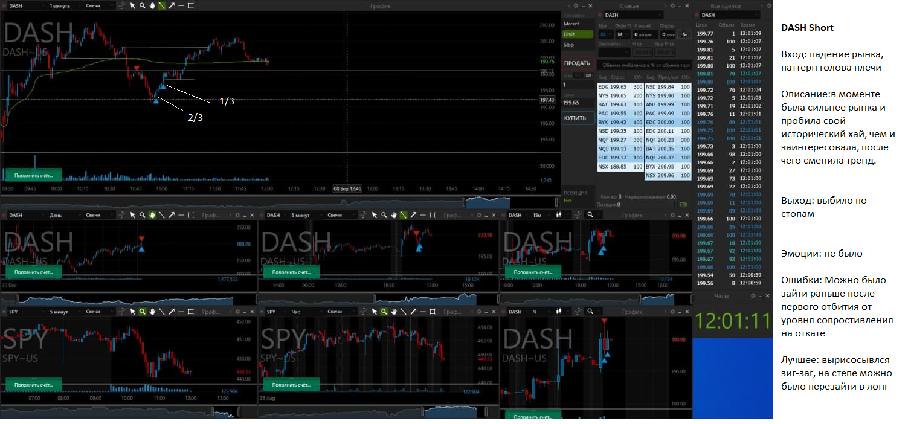Pick the horizontal line tool on the DASH 5 минут chart
This screenshot has width=911, height=424.
[423, 215]
